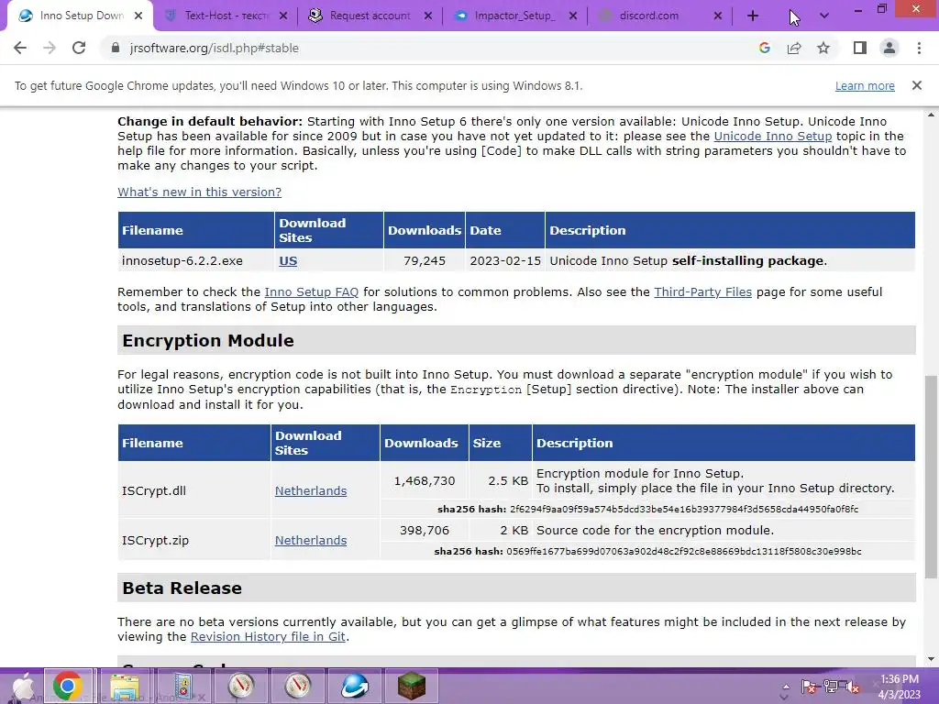The width and height of the screenshot is (939, 704).
Task: Close the Impactor_Setup tab
Action: tap(573, 16)
